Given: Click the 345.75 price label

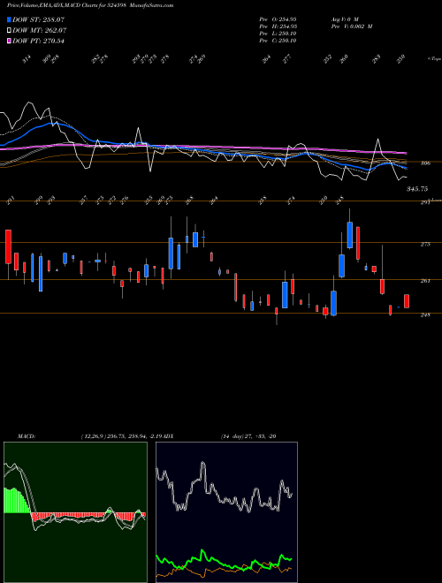Looking at the screenshot, I should tap(416, 189).
